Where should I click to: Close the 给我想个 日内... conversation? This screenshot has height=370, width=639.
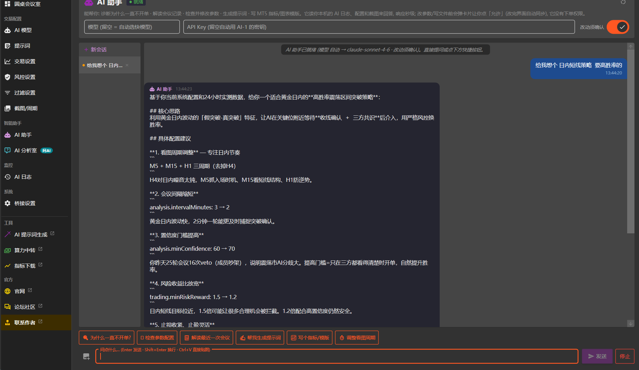coord(127,65)
